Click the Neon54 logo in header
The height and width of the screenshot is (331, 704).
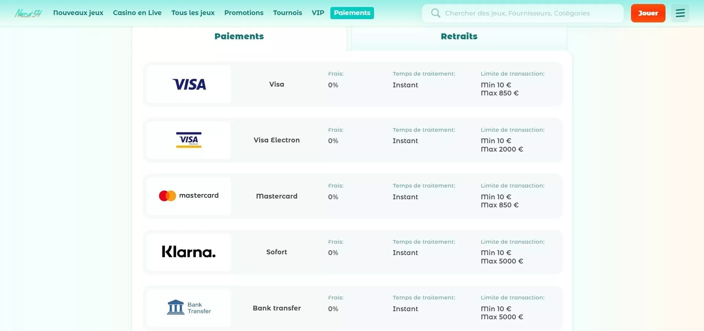[x=28, y=13]
